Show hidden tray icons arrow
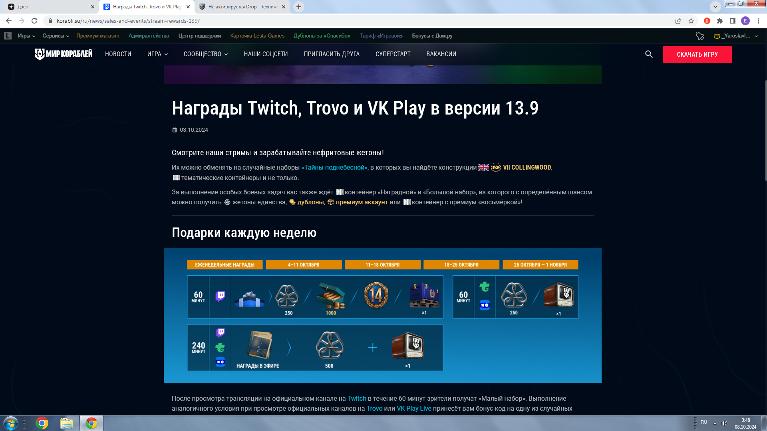Viewport: 767px width, 431px height. [x=715, y=423]
